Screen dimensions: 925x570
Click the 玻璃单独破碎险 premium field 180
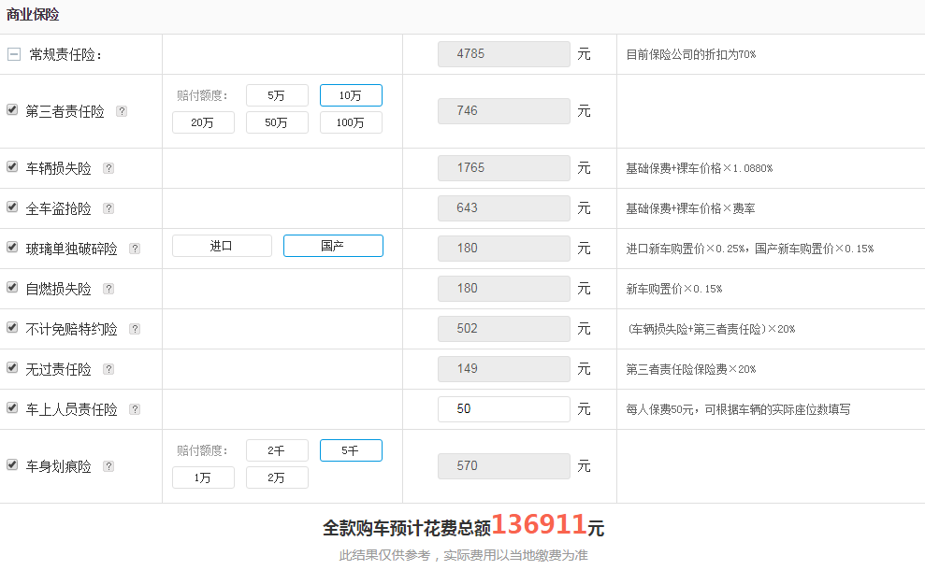[x=504, y=249]
